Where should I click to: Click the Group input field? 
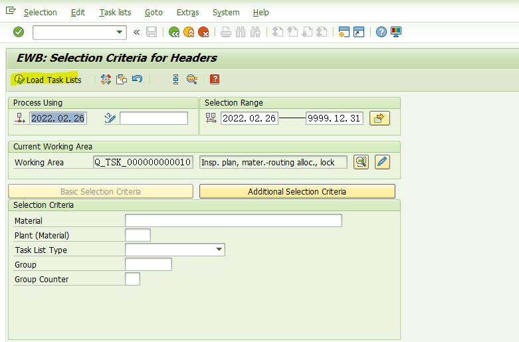click(x=149, y=264)
